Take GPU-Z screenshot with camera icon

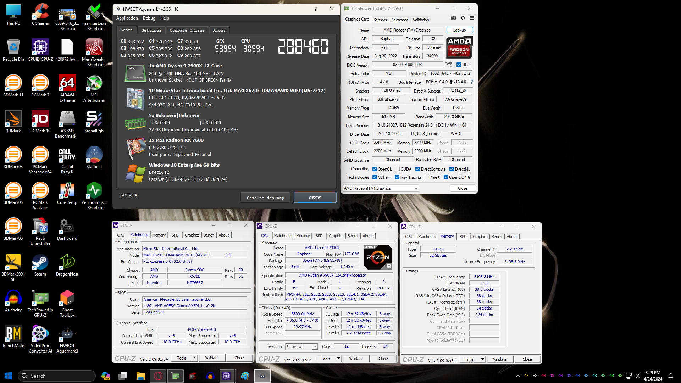(x=454, y=18)
